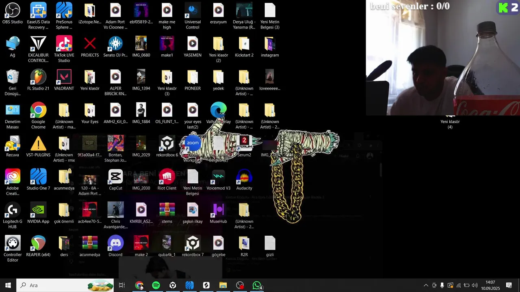The width and height of the screenshot is (520, 292).
Task: Open the VST-PULGINS warning icon
Action: pos(38,146)
